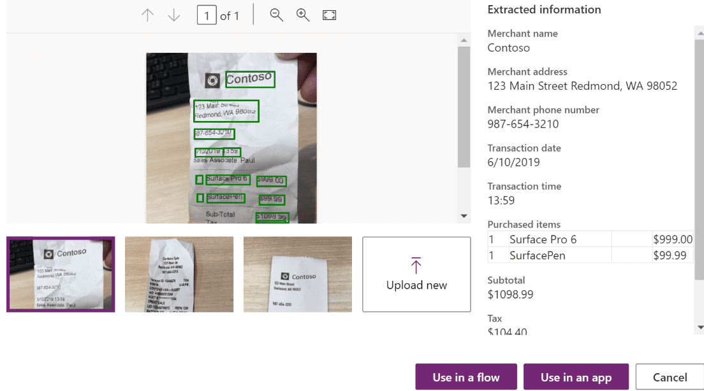Select the first Contoso receipt thumbnail
Viewport: 704px width, 391px height.
tap(61, 274)
